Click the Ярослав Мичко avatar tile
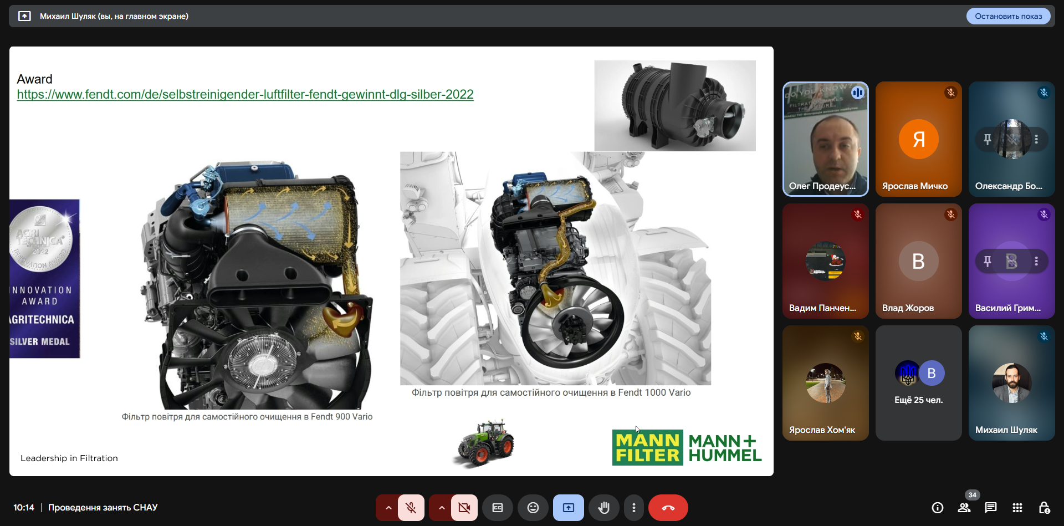 tap(919, 139)
